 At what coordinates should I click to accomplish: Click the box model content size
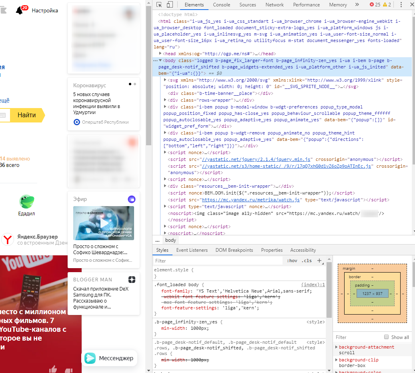372,294
